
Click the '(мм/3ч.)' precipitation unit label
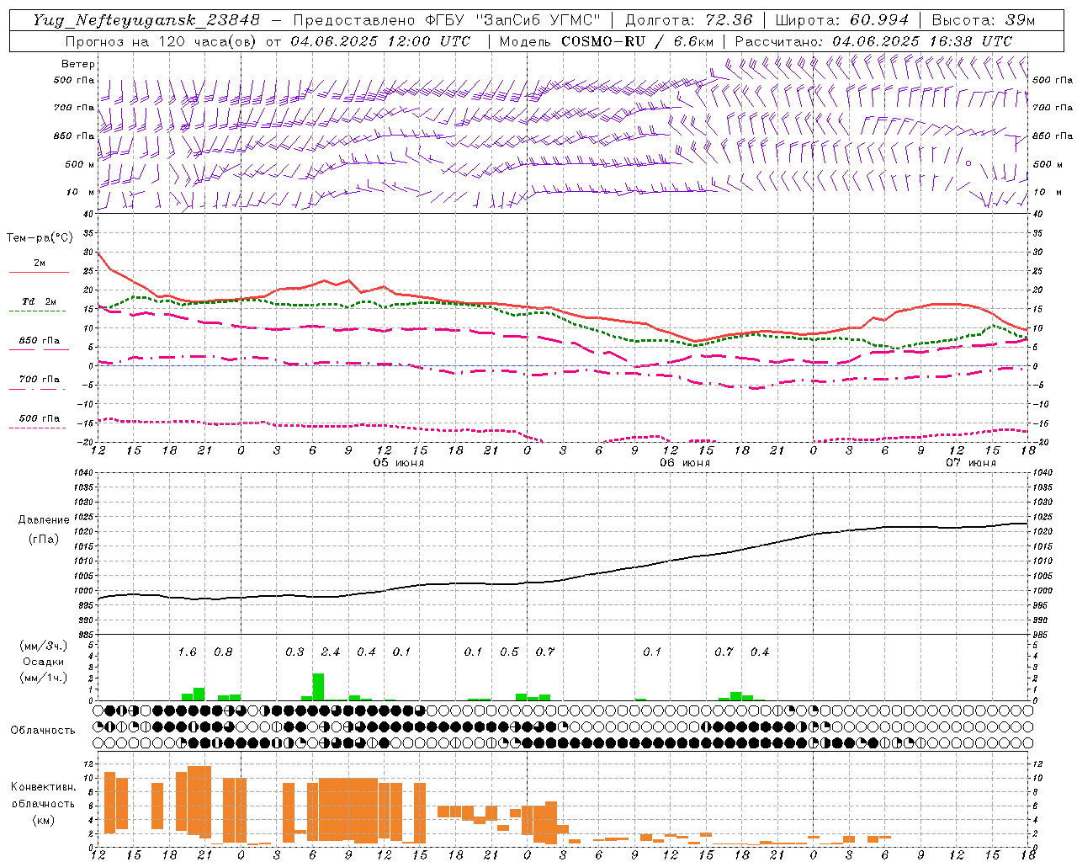pos(44,646)
